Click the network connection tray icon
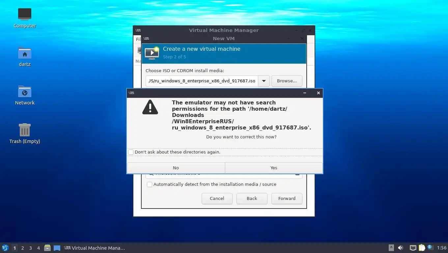 413,248
